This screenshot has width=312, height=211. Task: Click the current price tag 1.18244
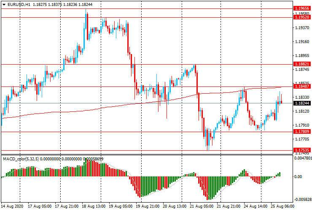[302, 103]
